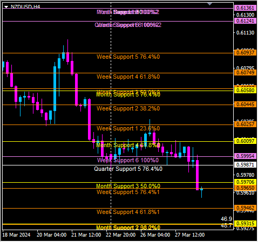Select the '21 Mar 12:00' time label
This screenshot has width=258, height=242.
coord(86,235)
